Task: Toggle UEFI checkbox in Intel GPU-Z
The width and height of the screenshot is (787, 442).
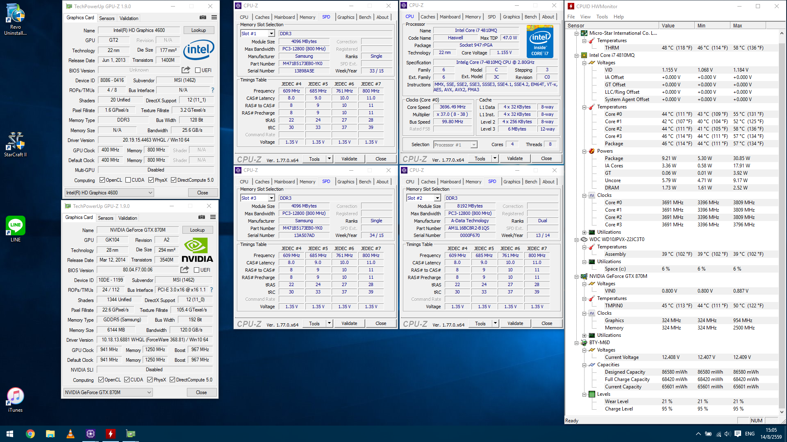Action: [x=198, y=70]
